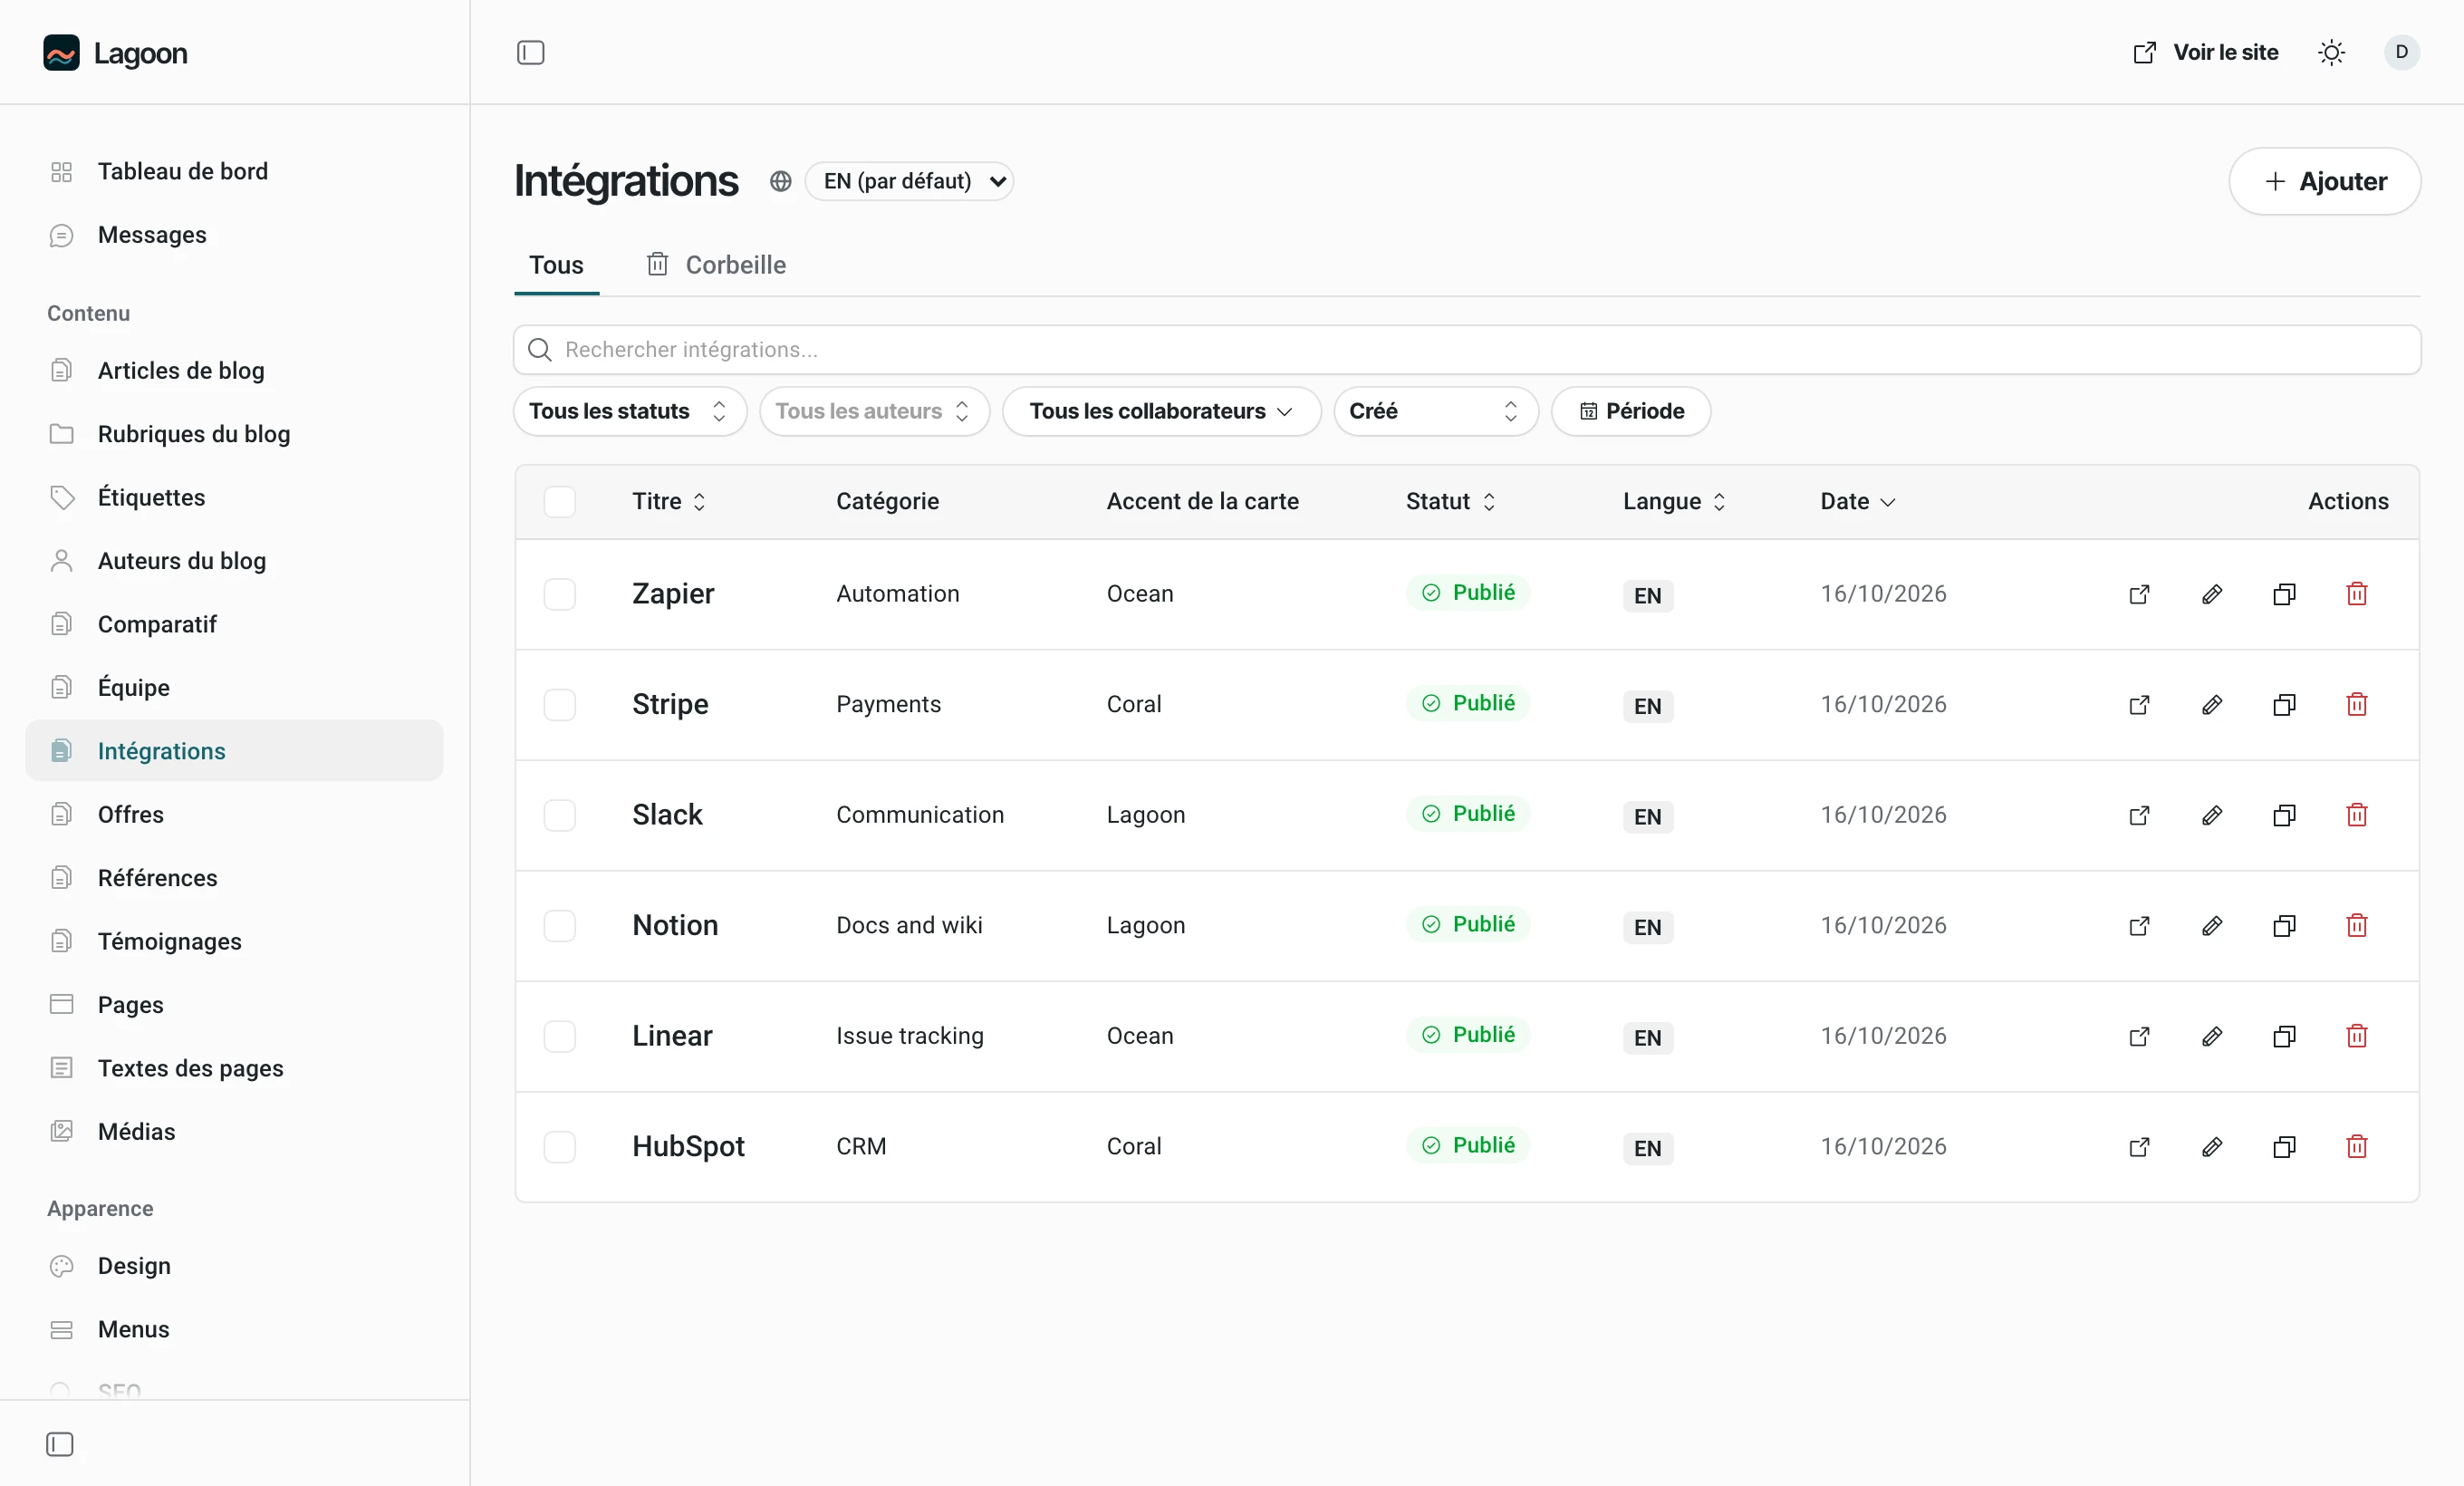Collapse sidebar using the bottom panel icon
This screenshot has height=1486, width=2464.
60,1444
